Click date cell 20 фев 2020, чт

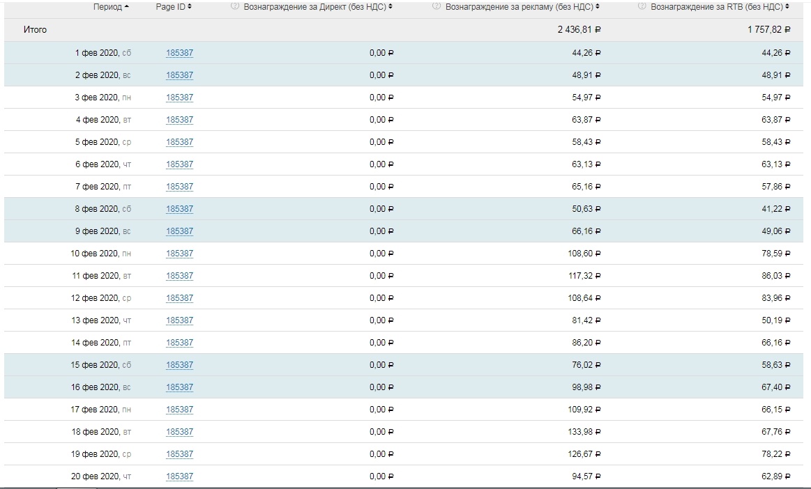point(101,476)
